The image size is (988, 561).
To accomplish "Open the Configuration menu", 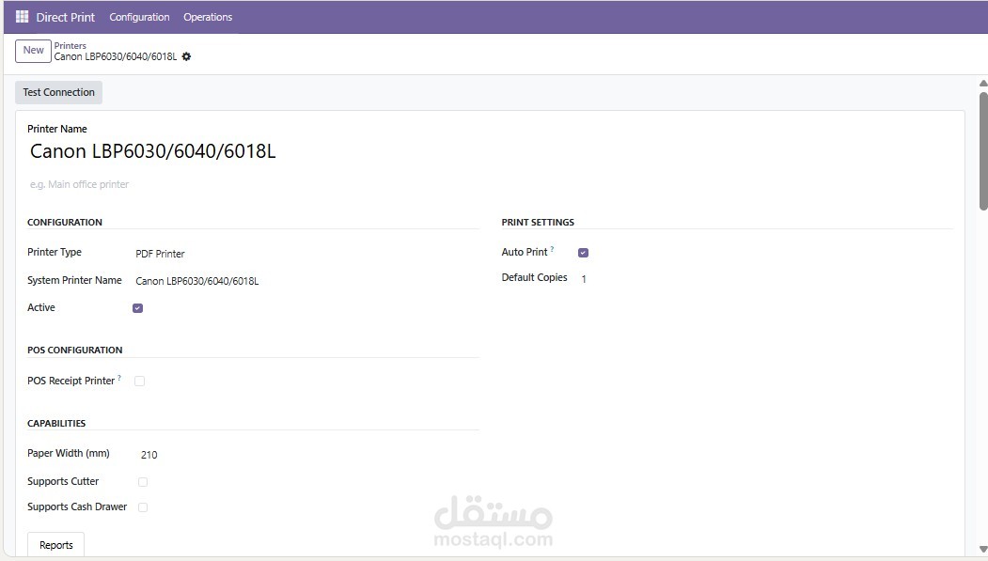I will tap(139, 17).
